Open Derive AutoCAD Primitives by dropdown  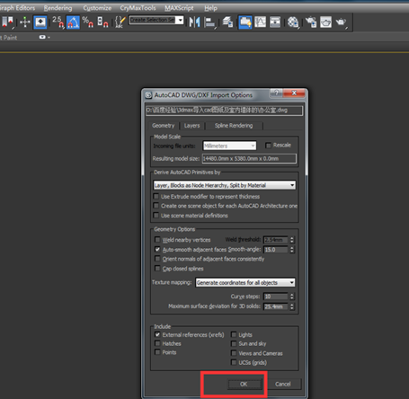tap(225, 185)
